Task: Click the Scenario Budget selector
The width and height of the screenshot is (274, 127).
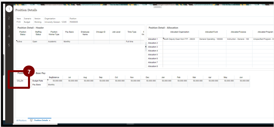Action: tap(27, 20)
